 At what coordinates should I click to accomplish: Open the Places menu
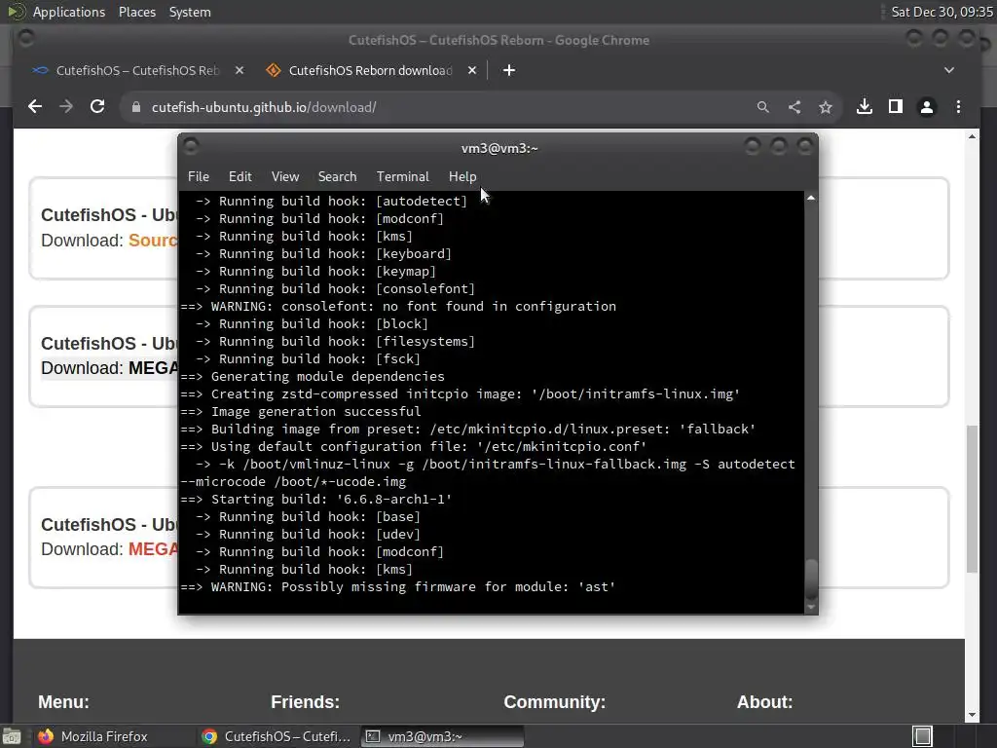[x=137, y=12]
